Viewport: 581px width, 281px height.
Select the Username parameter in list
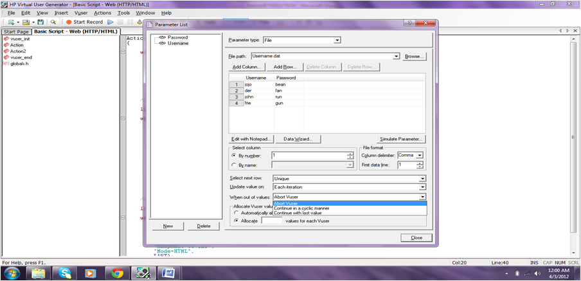tap(178, 43)
